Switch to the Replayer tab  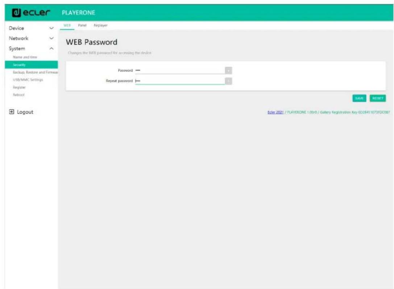coord(100,25)
